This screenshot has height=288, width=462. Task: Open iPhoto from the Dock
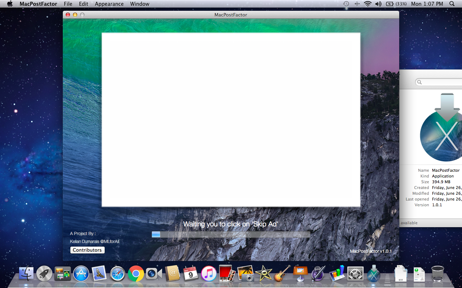click(246, 274)
